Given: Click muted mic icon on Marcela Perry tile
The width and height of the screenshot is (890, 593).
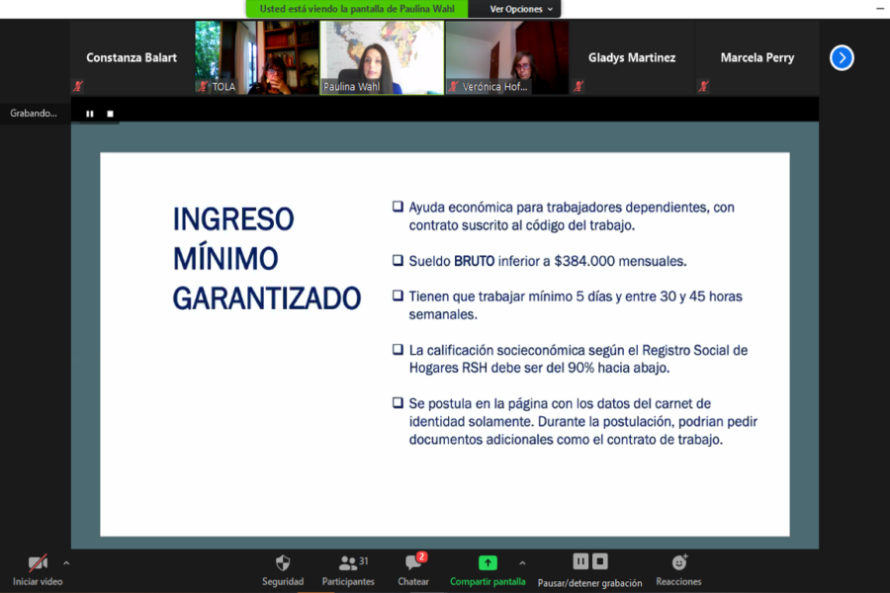Looking at the screenshot, I should 703,86.
